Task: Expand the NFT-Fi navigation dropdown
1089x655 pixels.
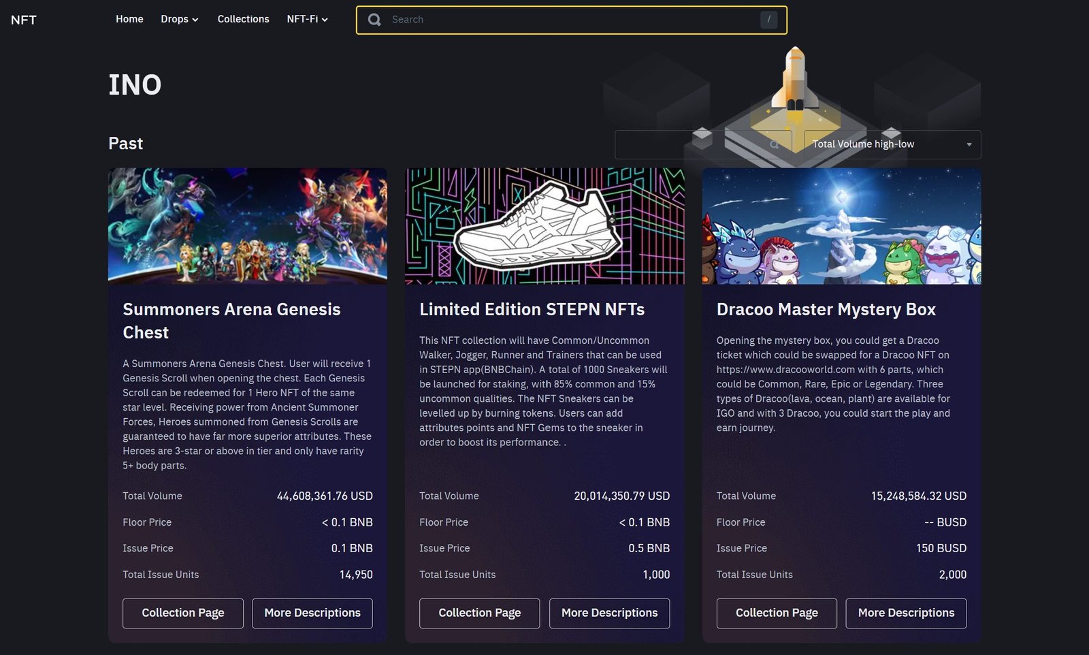Action: click(x=307, y=19)
